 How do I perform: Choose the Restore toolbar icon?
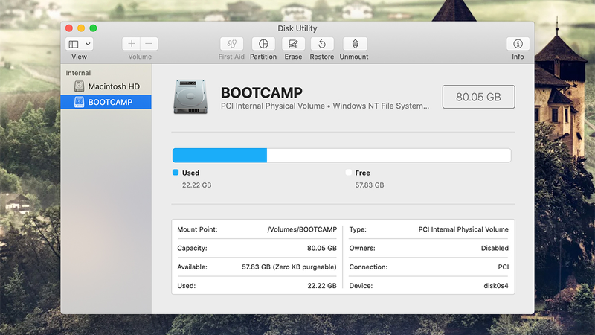click(322, 44)
